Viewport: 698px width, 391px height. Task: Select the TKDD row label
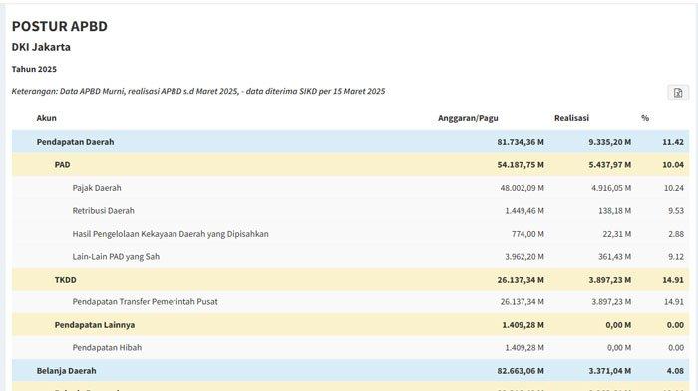(66, 280)
